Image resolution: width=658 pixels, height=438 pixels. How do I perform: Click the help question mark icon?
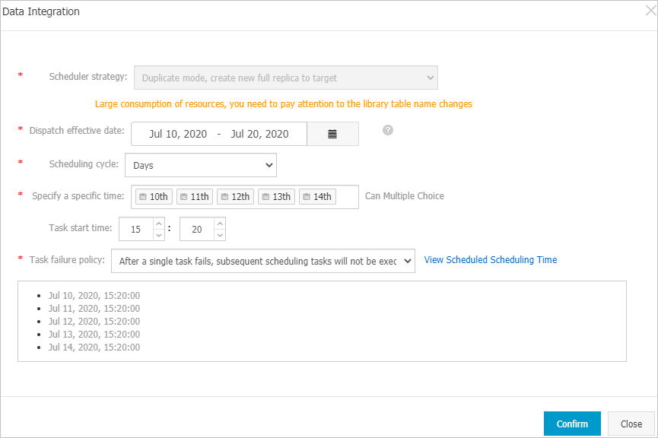(388, 130)
